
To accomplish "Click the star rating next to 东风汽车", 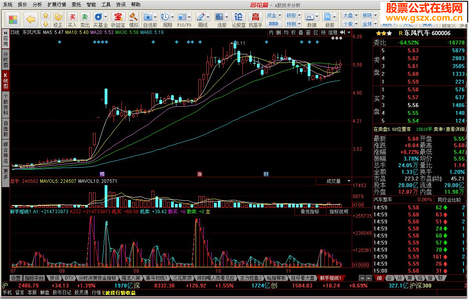I will pos(383,34).
